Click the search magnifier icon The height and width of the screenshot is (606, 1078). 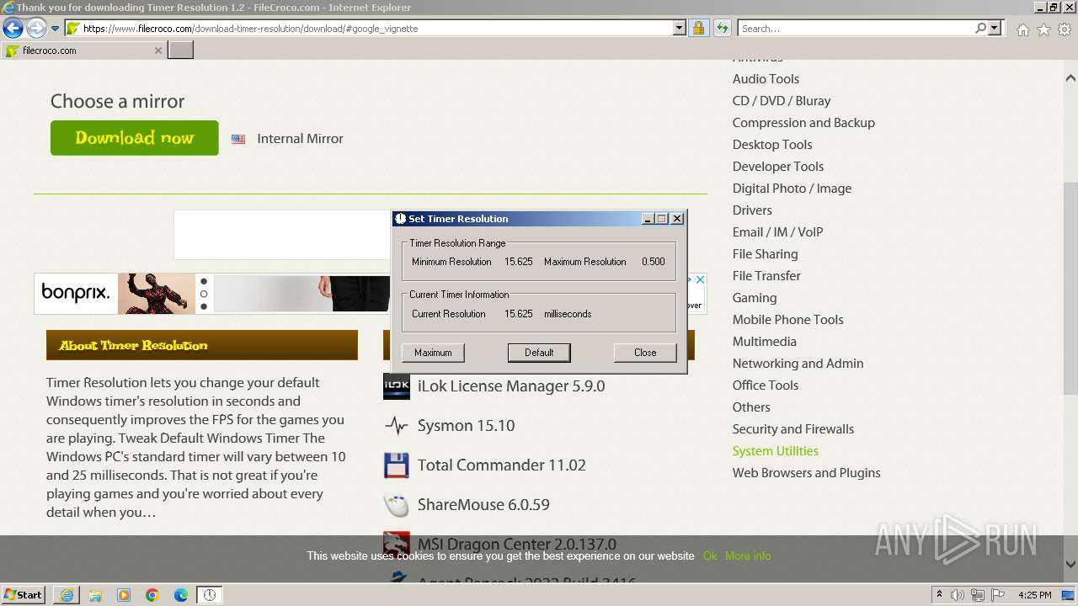[x=980, y=29]
